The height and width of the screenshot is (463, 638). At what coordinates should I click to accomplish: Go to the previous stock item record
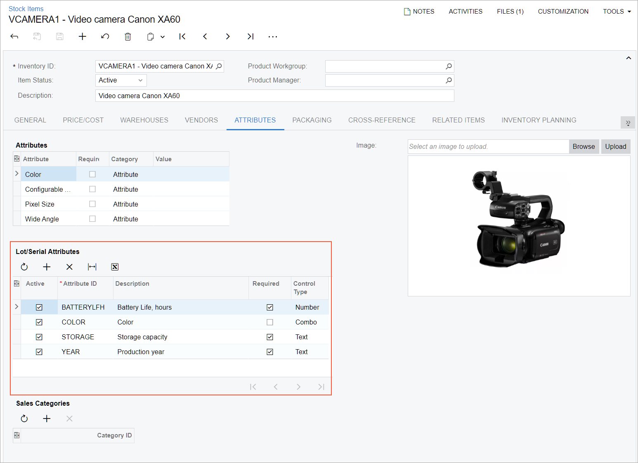[205, 37]
